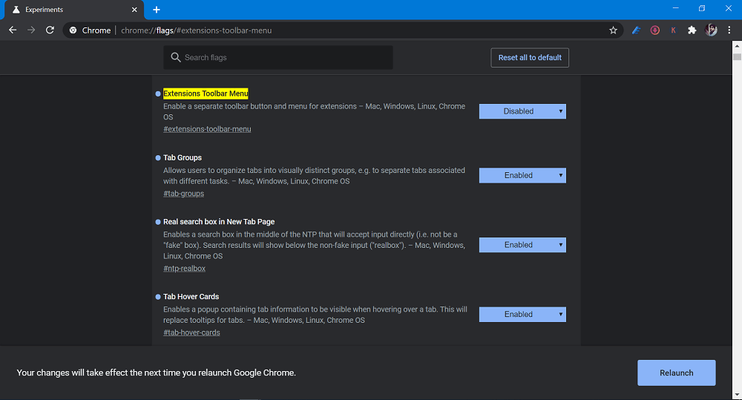Click the magnifier icon in Search flags

pyautogui.click(x=176, y=57)
